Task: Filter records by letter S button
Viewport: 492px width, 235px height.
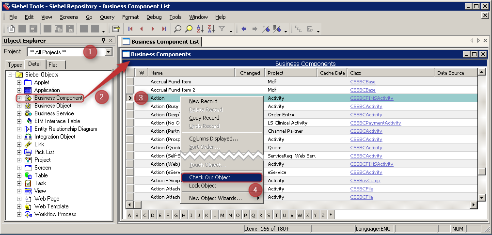Action: 269,215
